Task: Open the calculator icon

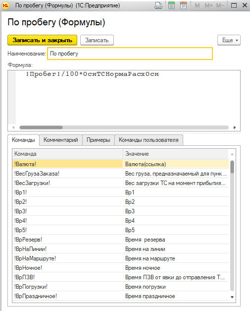Action: point(171,5)
